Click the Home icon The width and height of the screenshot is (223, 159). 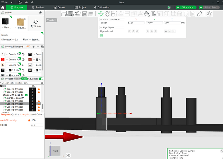tap(3, 7)
